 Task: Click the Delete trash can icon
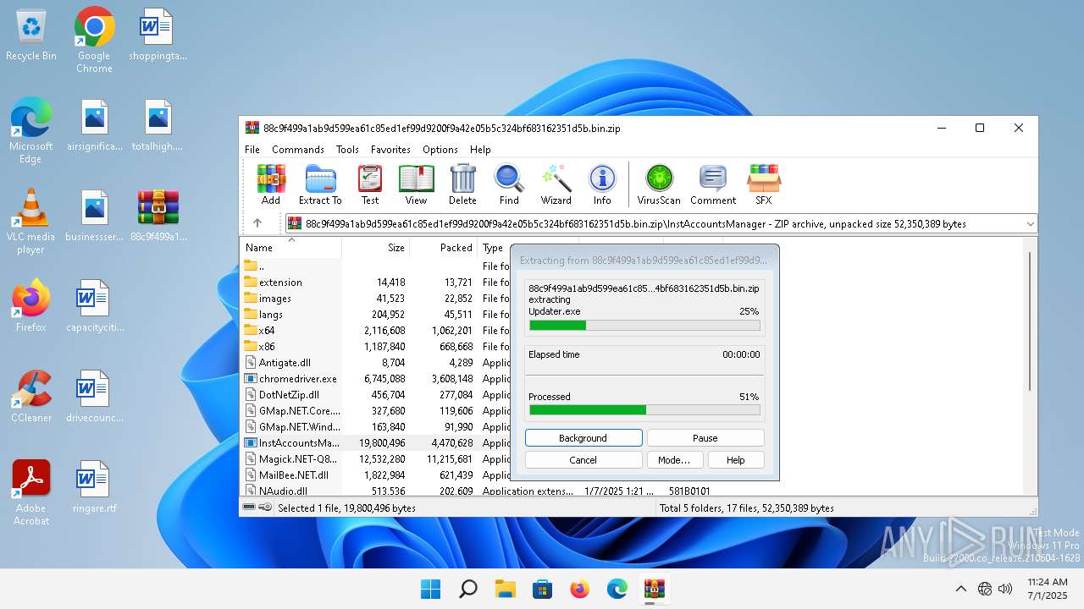click(x=462, y=184)
